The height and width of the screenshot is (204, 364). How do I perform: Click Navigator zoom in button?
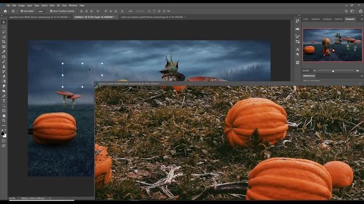[358, 70]
